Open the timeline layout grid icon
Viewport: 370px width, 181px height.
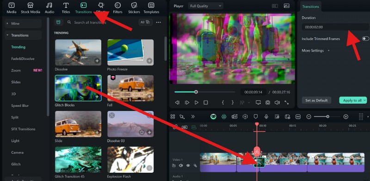[x=173, y=117]
